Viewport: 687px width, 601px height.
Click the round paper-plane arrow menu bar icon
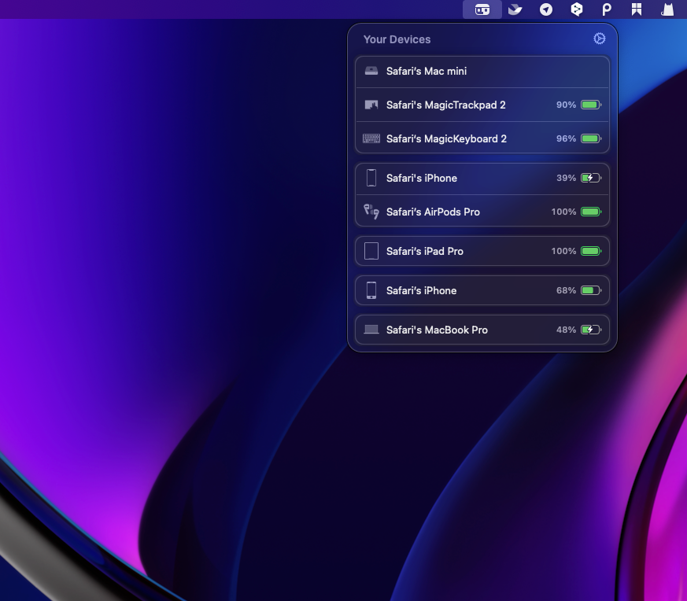click(x=546, y=9)
